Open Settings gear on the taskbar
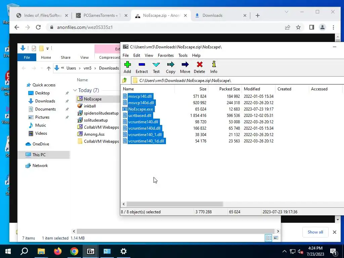344x258 pixels. click(x=124, y=251)
